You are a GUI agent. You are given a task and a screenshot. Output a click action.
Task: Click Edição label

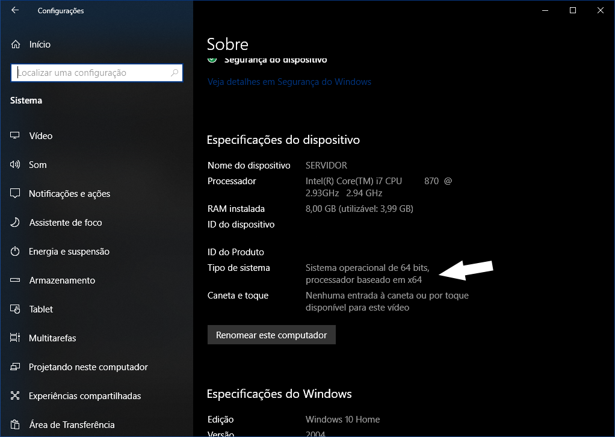pos(220,420)
